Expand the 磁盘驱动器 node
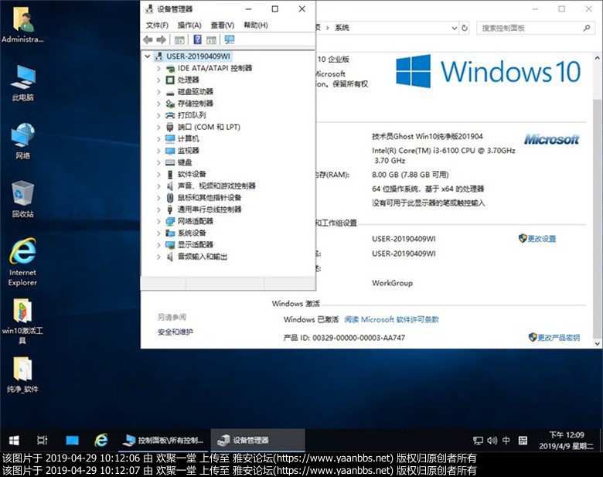 tap(158, 92)
